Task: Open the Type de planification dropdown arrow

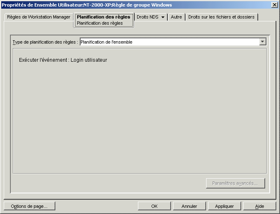Action: point(263,42)
